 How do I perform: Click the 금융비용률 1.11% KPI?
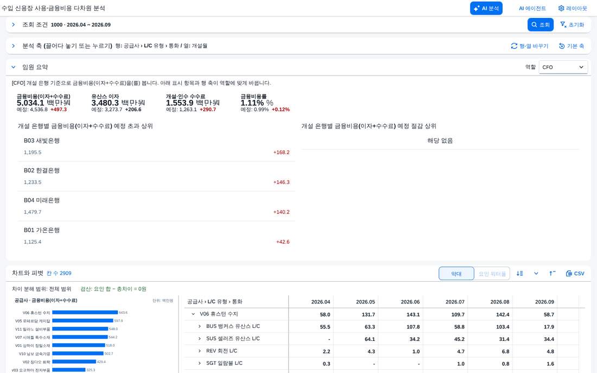(x=265, y=103)
